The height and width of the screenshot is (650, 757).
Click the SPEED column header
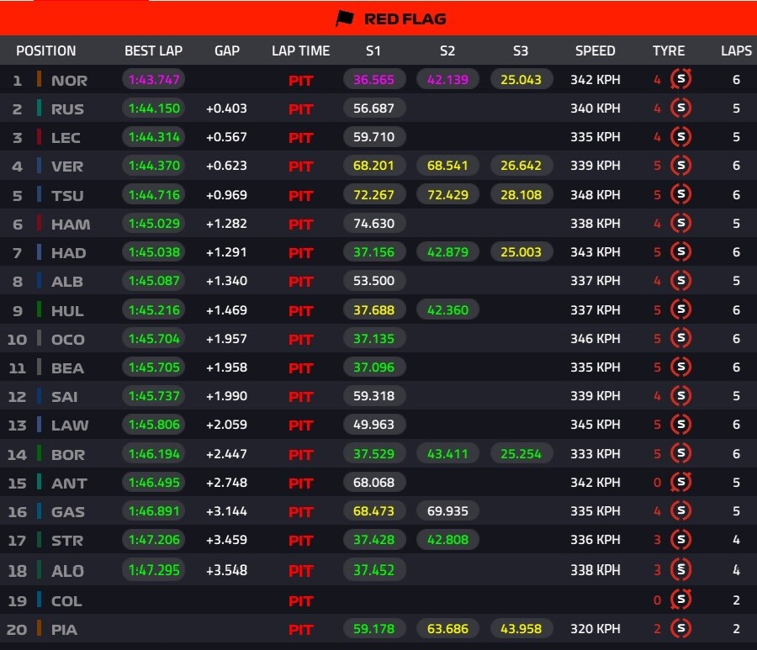596,50
